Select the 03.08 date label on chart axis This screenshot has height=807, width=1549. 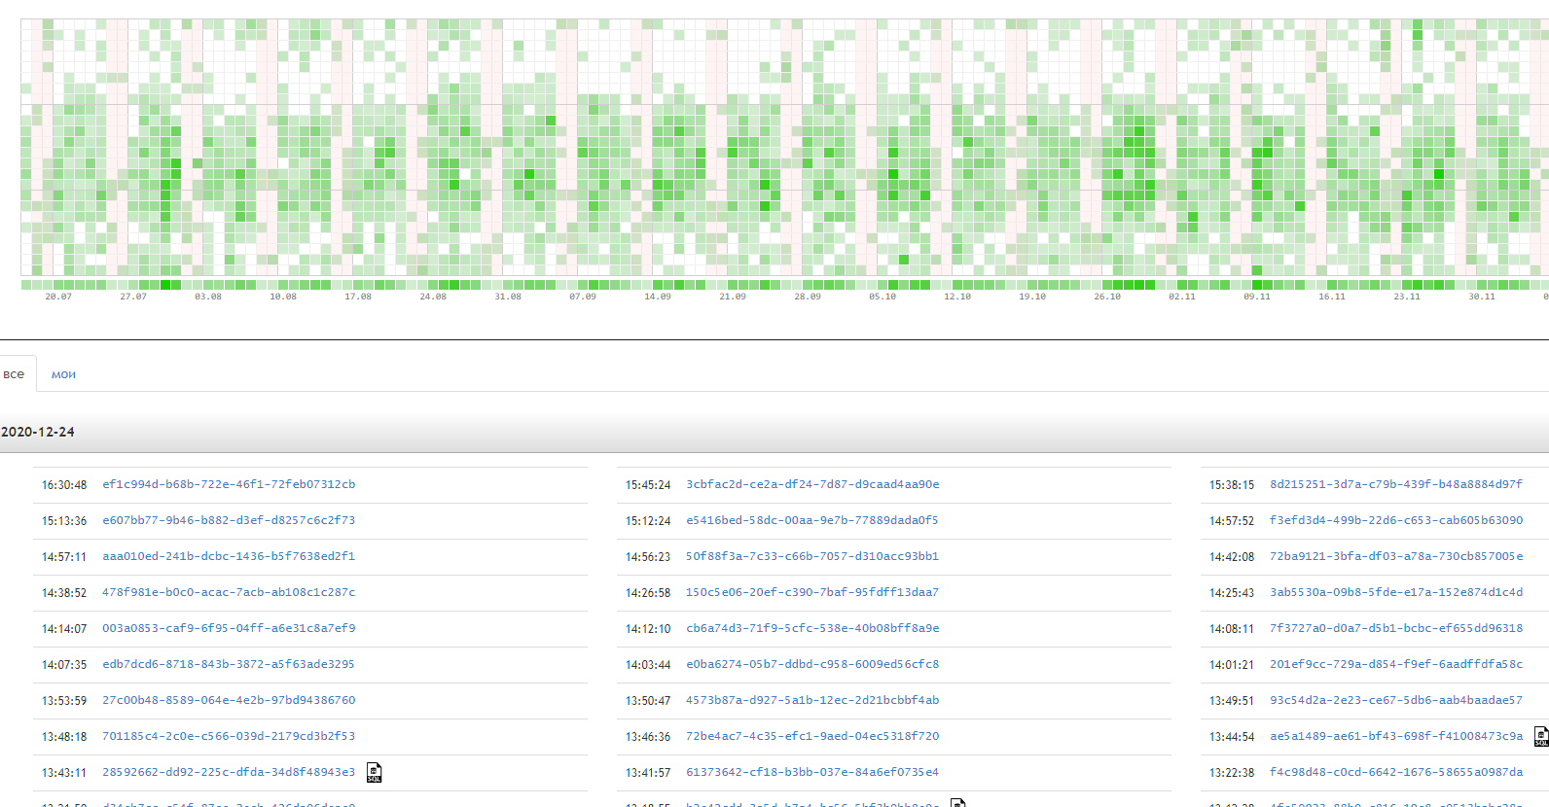[x=208, y=297]
